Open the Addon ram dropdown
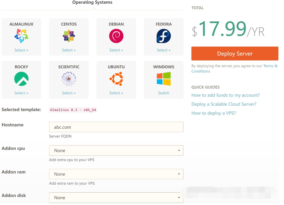This screenshot has width=284, height=205. [x=116, y=174]
